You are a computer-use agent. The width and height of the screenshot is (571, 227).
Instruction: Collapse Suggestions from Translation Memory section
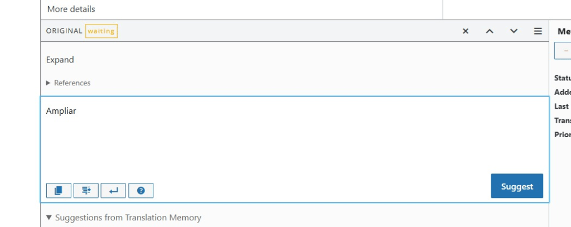[49, 218]
